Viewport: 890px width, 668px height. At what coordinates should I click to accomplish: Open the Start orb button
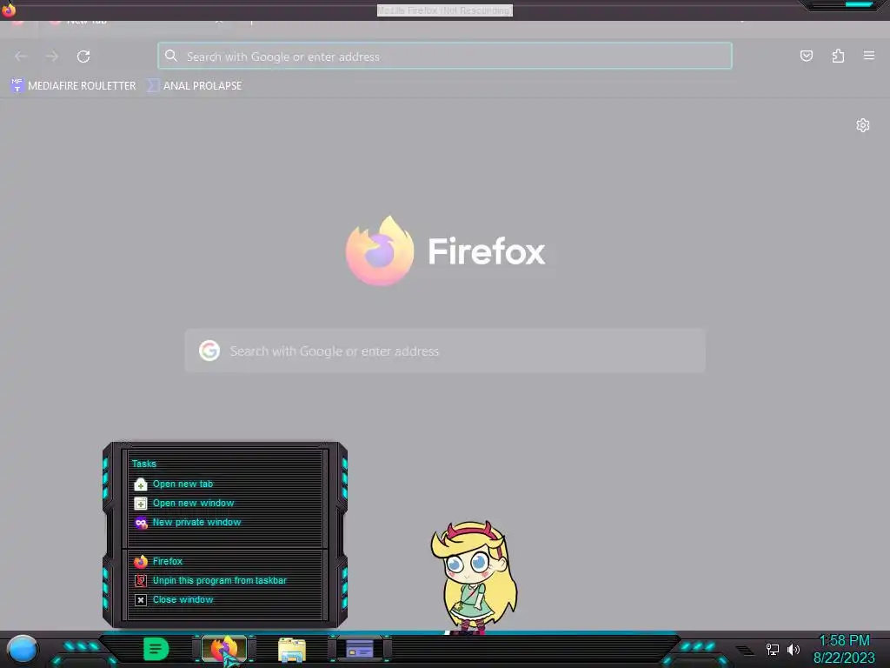(x=22, y=650)
